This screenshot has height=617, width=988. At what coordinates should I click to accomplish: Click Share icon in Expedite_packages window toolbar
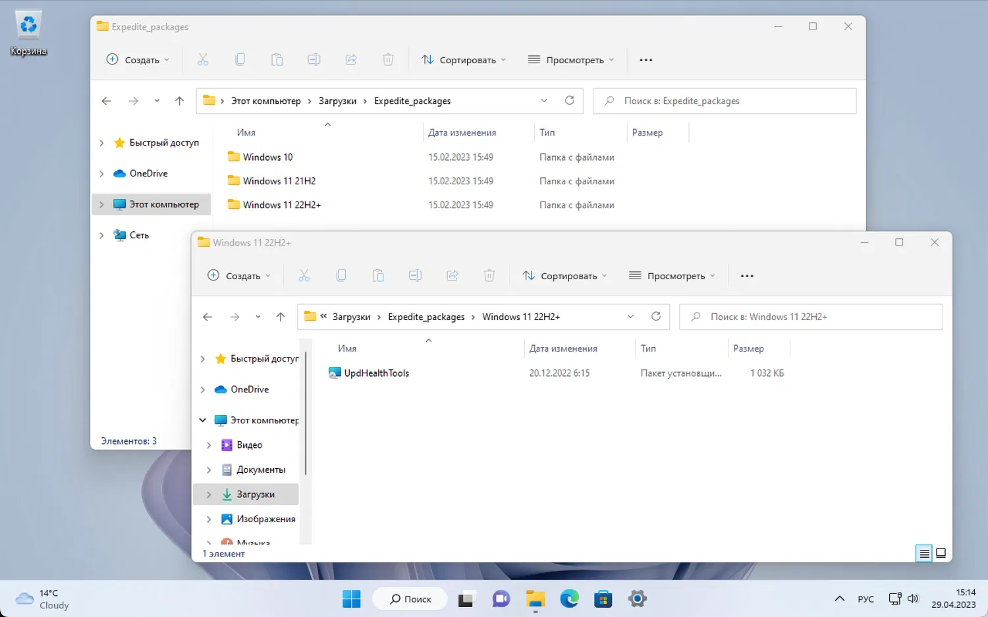[x=351, y=60]
